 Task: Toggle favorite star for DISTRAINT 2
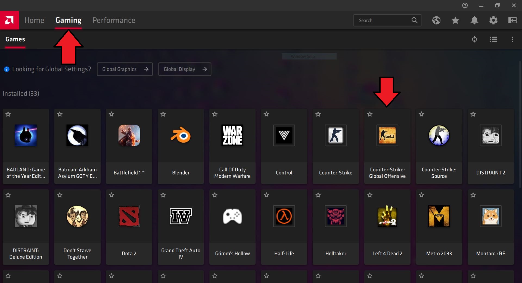click(473, 114)
